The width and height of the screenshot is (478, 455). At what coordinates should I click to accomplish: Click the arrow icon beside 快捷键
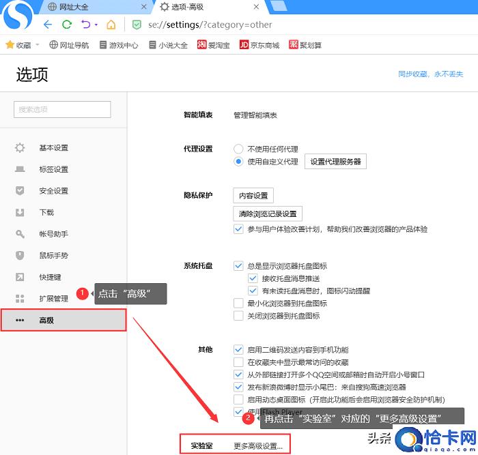(20, 277)
